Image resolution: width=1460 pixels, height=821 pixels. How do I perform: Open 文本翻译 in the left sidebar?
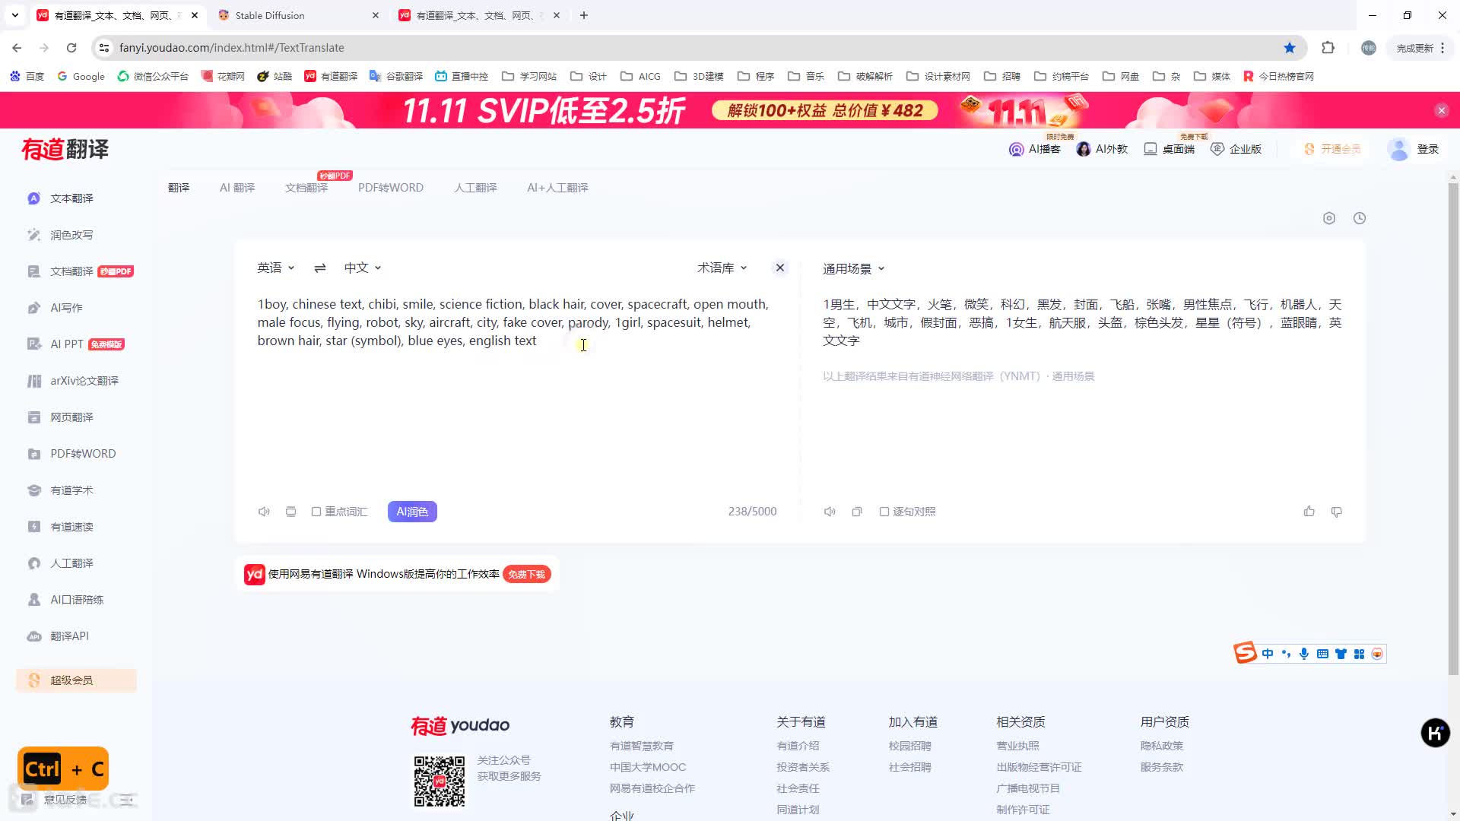pos(71,198)
